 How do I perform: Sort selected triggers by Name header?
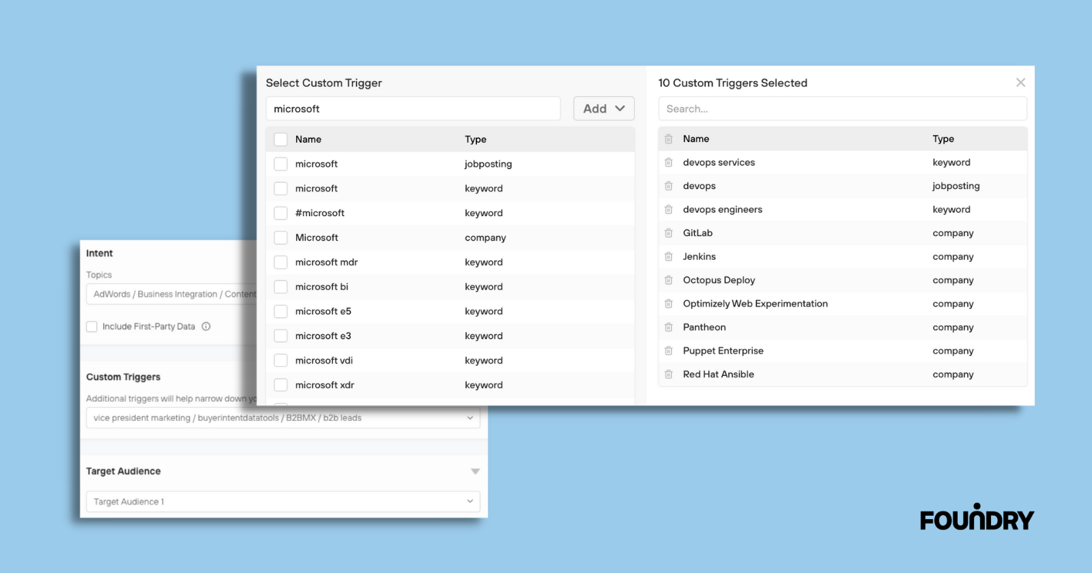coord(696,138)
